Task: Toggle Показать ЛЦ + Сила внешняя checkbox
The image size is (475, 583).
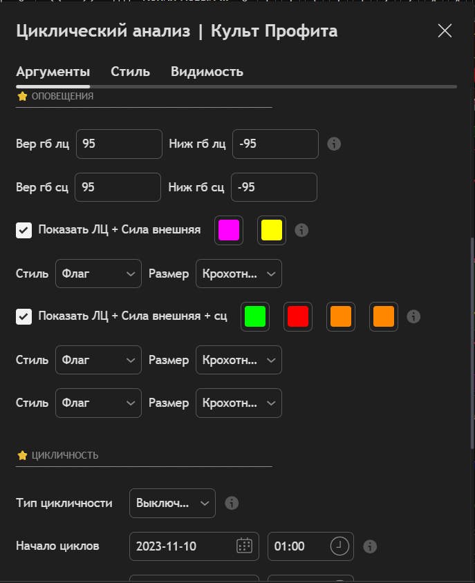Action: pos(24,230)
